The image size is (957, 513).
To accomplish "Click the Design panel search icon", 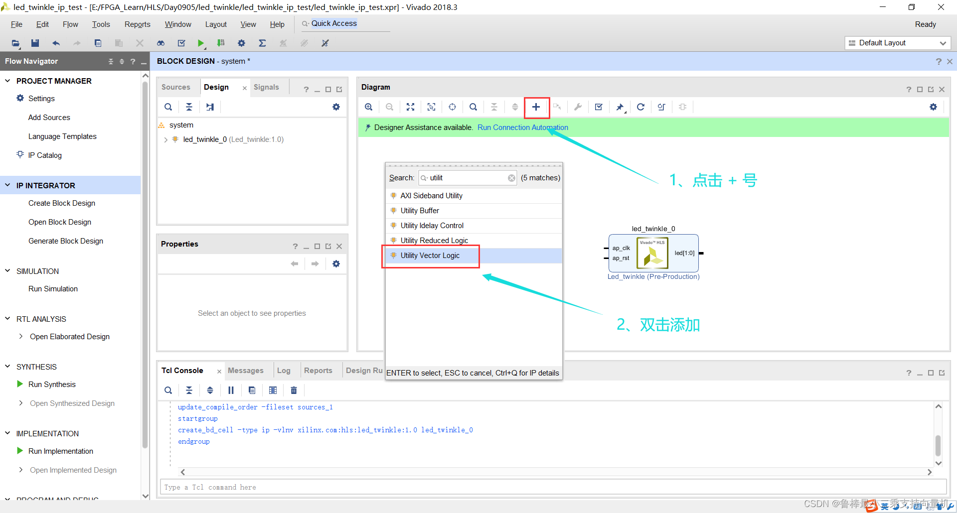I will (168, 107).
